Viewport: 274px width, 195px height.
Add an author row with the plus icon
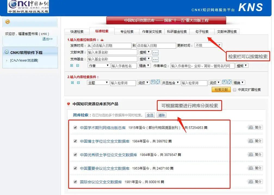tap(72, 66)
